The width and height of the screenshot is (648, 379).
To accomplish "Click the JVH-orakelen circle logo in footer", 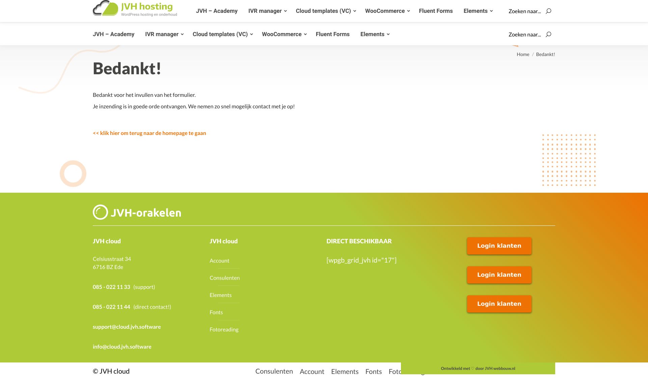I will click(x=100, y=212).
